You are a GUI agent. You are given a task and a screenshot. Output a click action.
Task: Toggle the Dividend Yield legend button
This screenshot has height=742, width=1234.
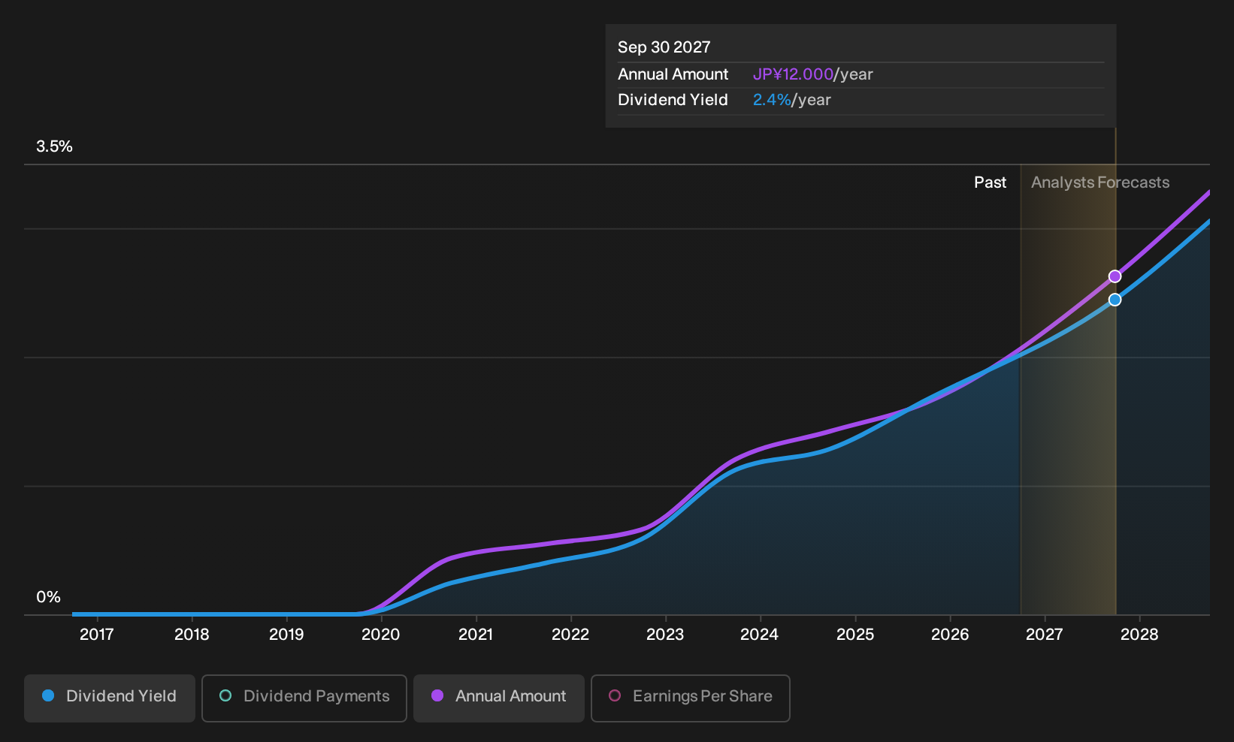coord(110,698)
